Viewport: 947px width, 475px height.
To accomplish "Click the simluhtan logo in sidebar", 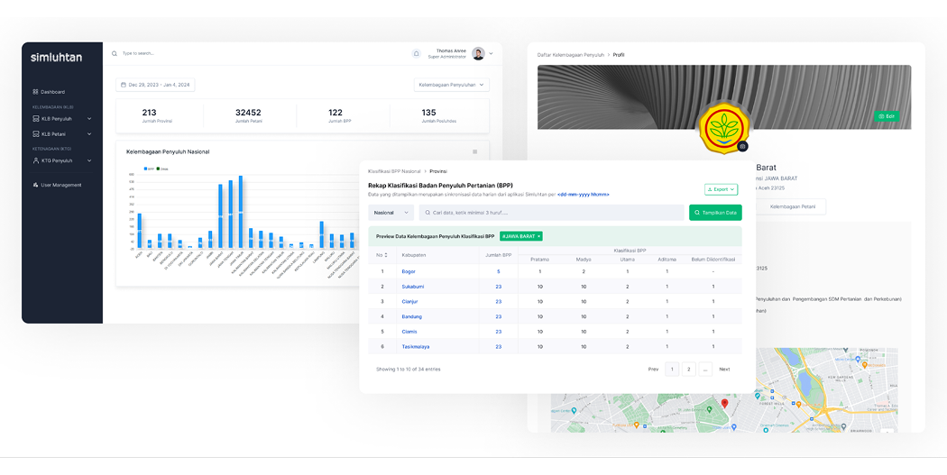I will coord(56,58).
